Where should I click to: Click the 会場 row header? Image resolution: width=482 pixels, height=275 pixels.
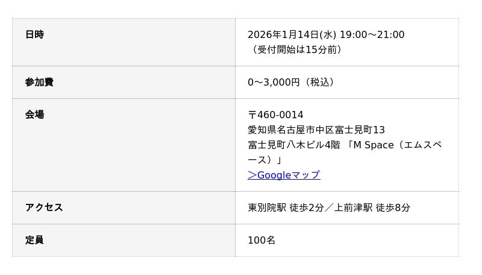point(34,115)
